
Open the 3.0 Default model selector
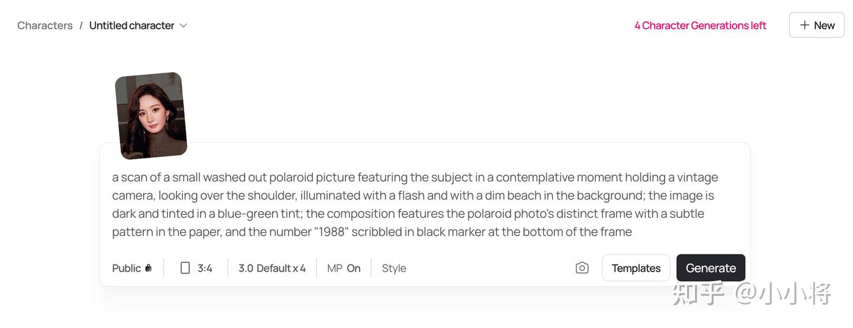264,268
